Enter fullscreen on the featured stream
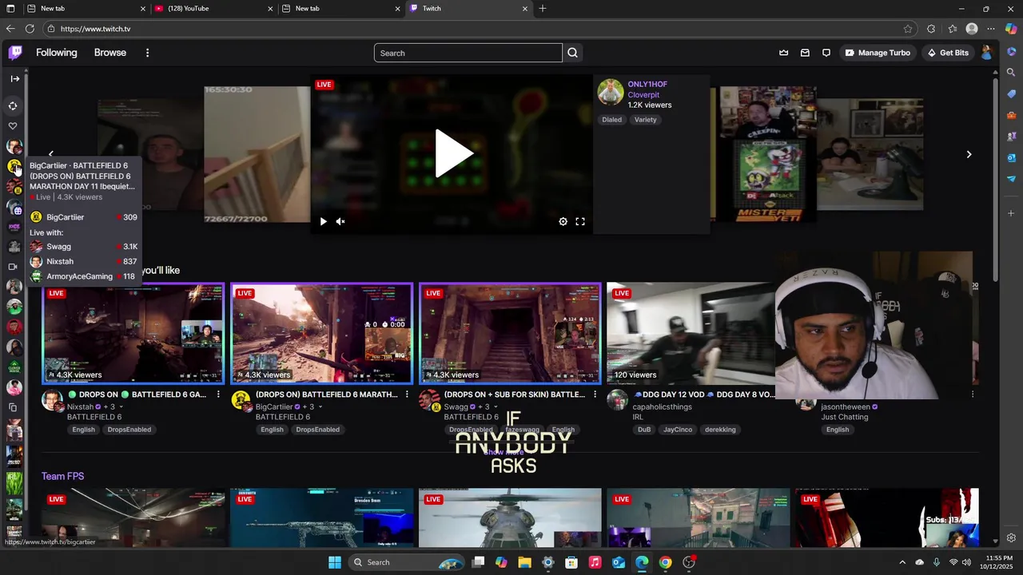The width and height of the screenshot is (1023, 575). coord(580,222)
